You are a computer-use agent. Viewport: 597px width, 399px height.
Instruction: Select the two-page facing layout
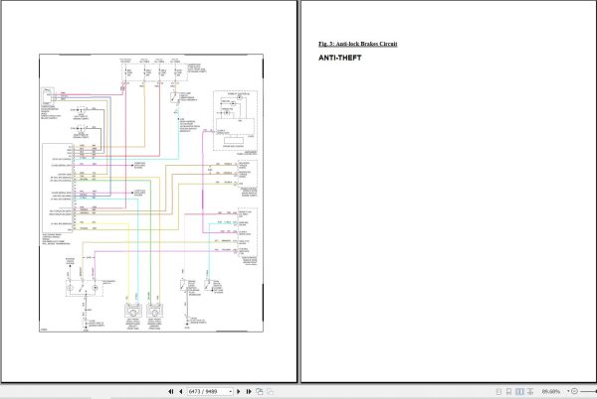[x=519, y=391]
